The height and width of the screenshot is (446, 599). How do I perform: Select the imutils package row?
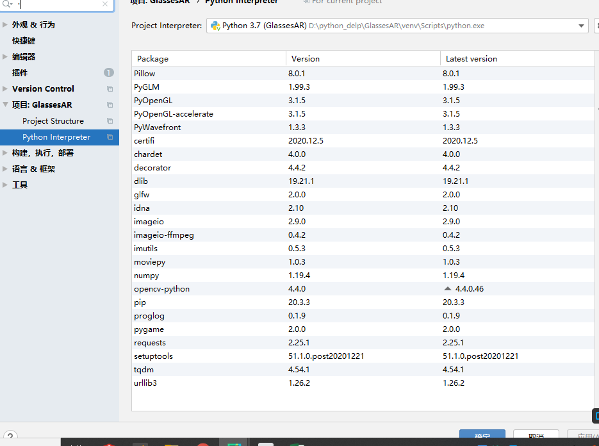363,249
